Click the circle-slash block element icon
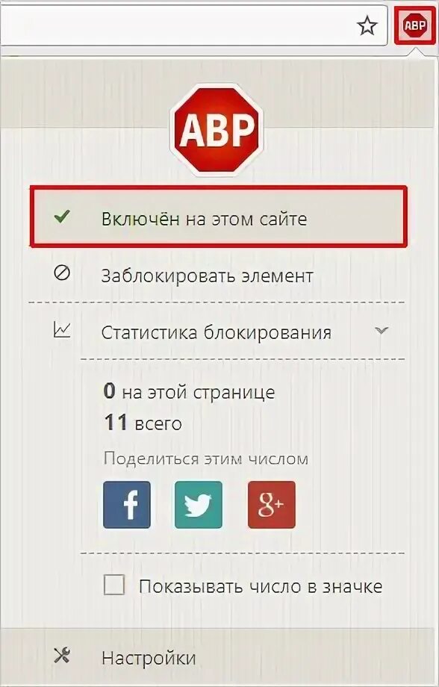439x687 pixels. [x=62, y=273]
